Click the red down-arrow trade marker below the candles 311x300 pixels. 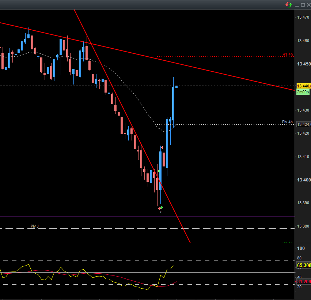pyautogui.click(x=159, y=208)
